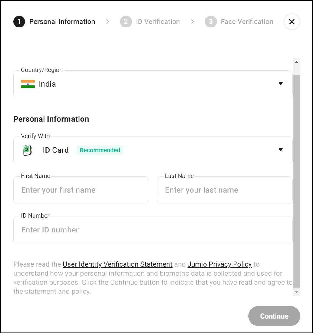Open the Jumio Privacy Policy
The image size is (313, 333).
coord(220,264)
